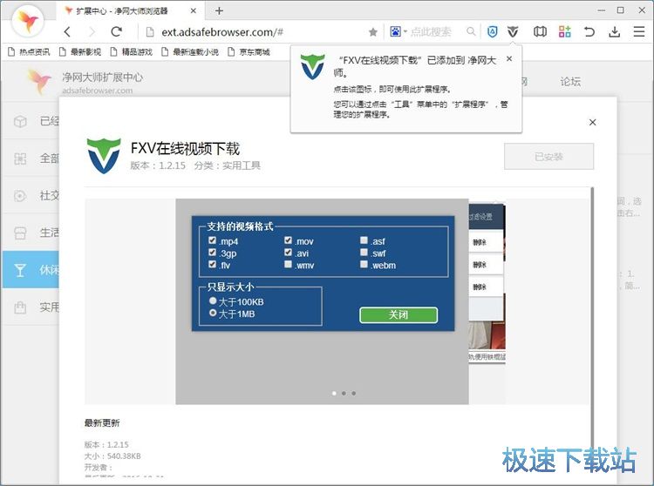Bookmark page with star icon
Image resolution: width=654 pixels, height=486 pixels.
(x=373, y=31)
